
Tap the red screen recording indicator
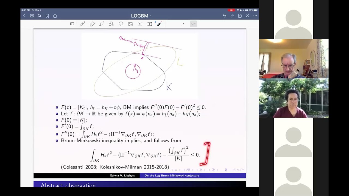coord(231,10)
